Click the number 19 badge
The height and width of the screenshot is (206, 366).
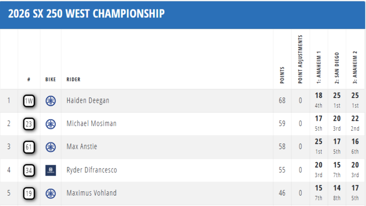click(x=29, y=193)
